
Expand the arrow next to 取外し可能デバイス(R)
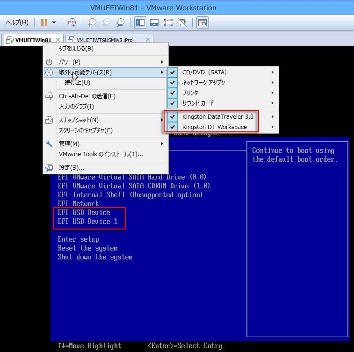click(162, 72)
